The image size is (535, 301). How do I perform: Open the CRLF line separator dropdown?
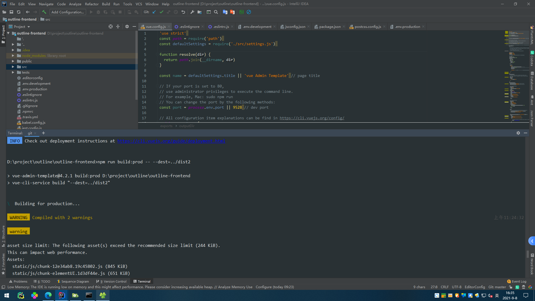(445, 287)
